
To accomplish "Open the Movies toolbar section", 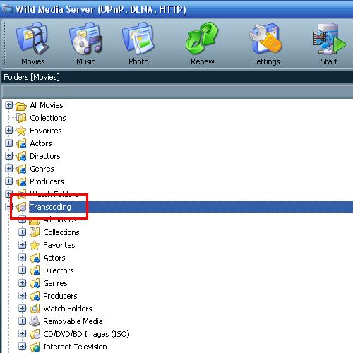I will (x=32, y=44).
